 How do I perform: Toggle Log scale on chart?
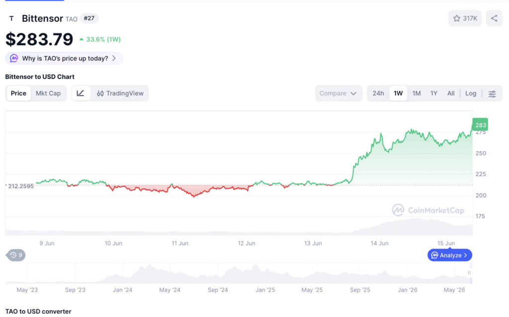pos(471,93)
